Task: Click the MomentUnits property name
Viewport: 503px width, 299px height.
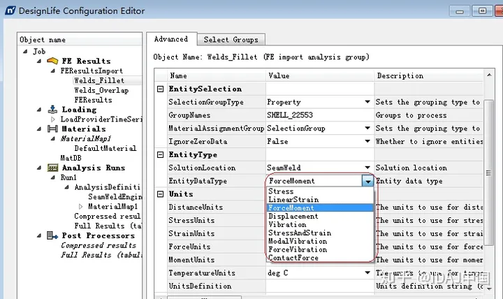Action: click(x=191, y=260)
